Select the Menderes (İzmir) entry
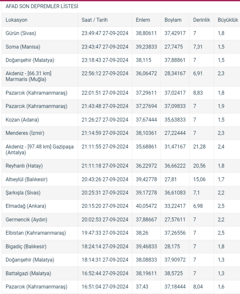This screenshot has height=294, width=240. point(121,133)
